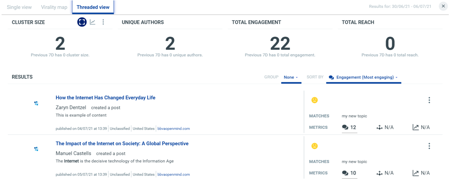
Task: Close the threaded view panel
Action: pos(443,6)
